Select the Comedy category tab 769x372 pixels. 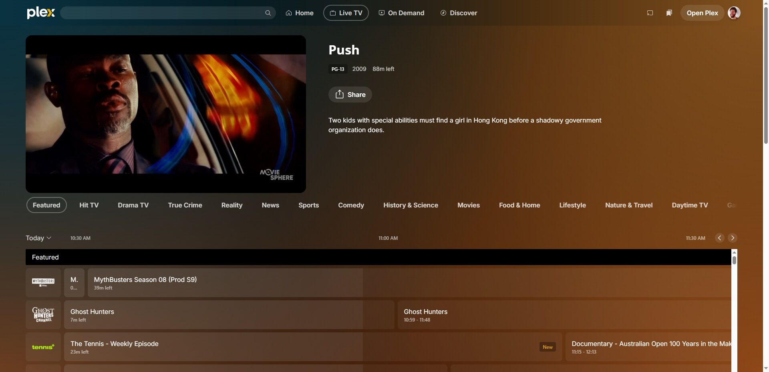coord(351,205)
